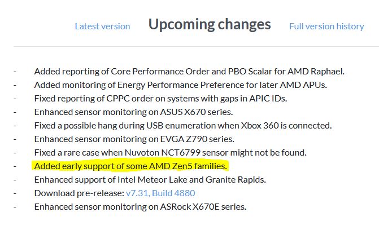Click the bullet dash before AMD Raphael entry
Image resolution: width=379 pixels, height=230 pixels.
(x=15, y=72)
